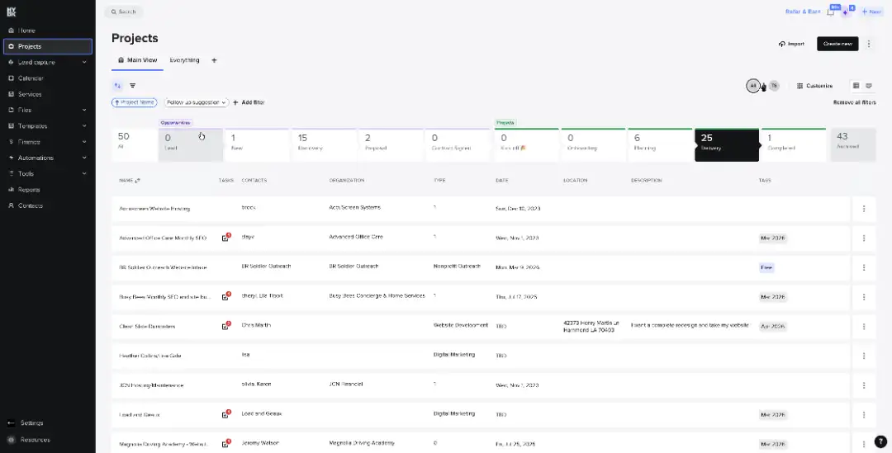Open tasks icon for Load and Geaux row
Viewport: 892px width, 453px height.
(x=225, y=414)
